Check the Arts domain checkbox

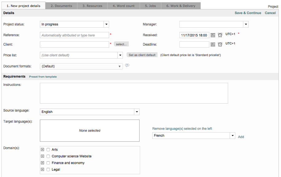tap(48, 150)
